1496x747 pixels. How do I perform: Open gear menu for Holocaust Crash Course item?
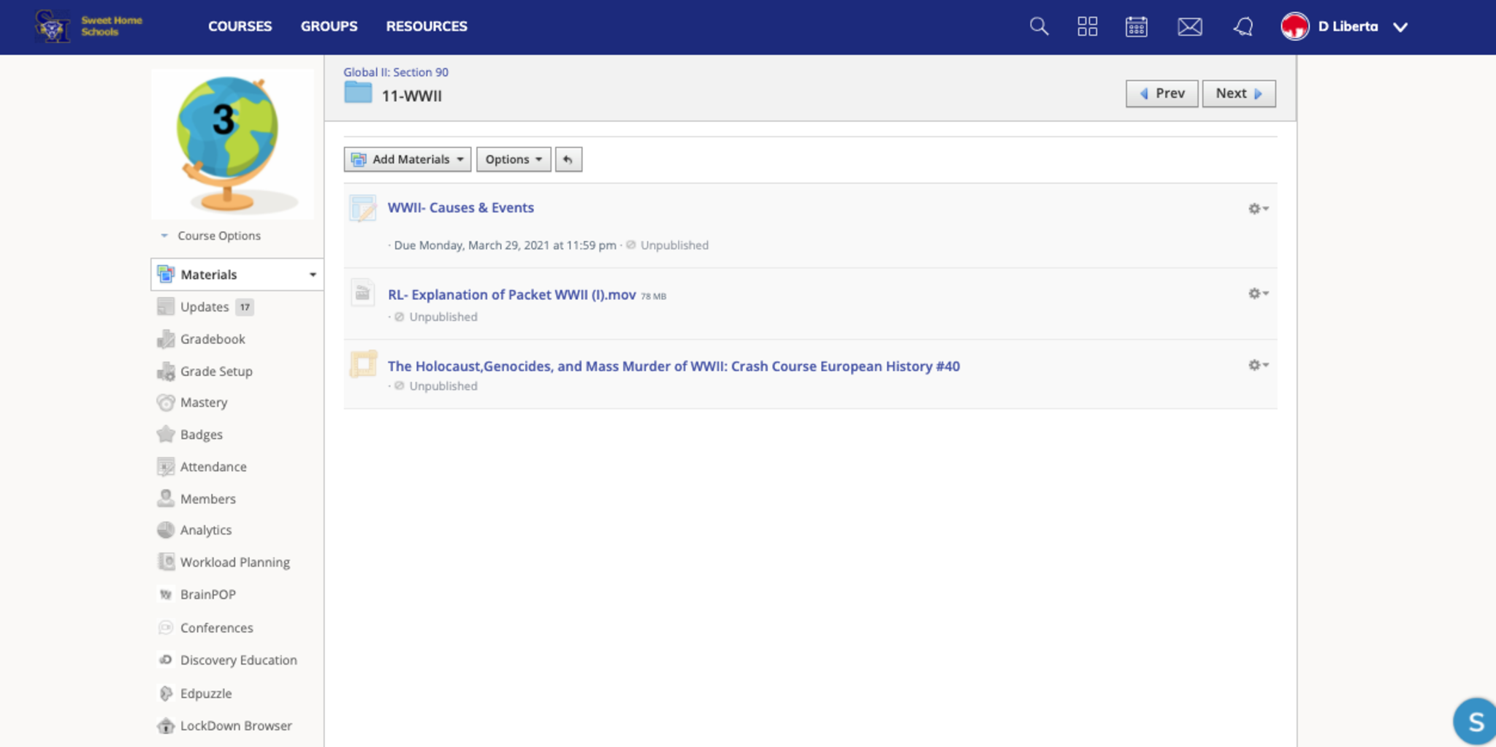tap(1257, 365)
